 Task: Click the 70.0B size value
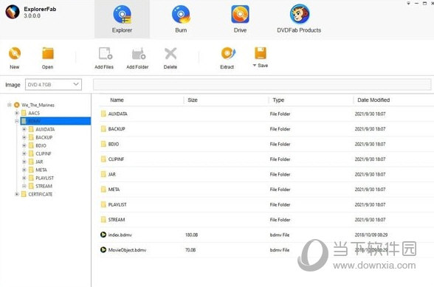[x=190, y=250]
